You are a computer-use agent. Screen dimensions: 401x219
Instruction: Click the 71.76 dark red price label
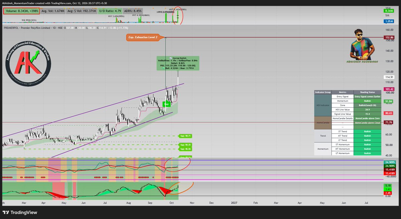point(389,122)
